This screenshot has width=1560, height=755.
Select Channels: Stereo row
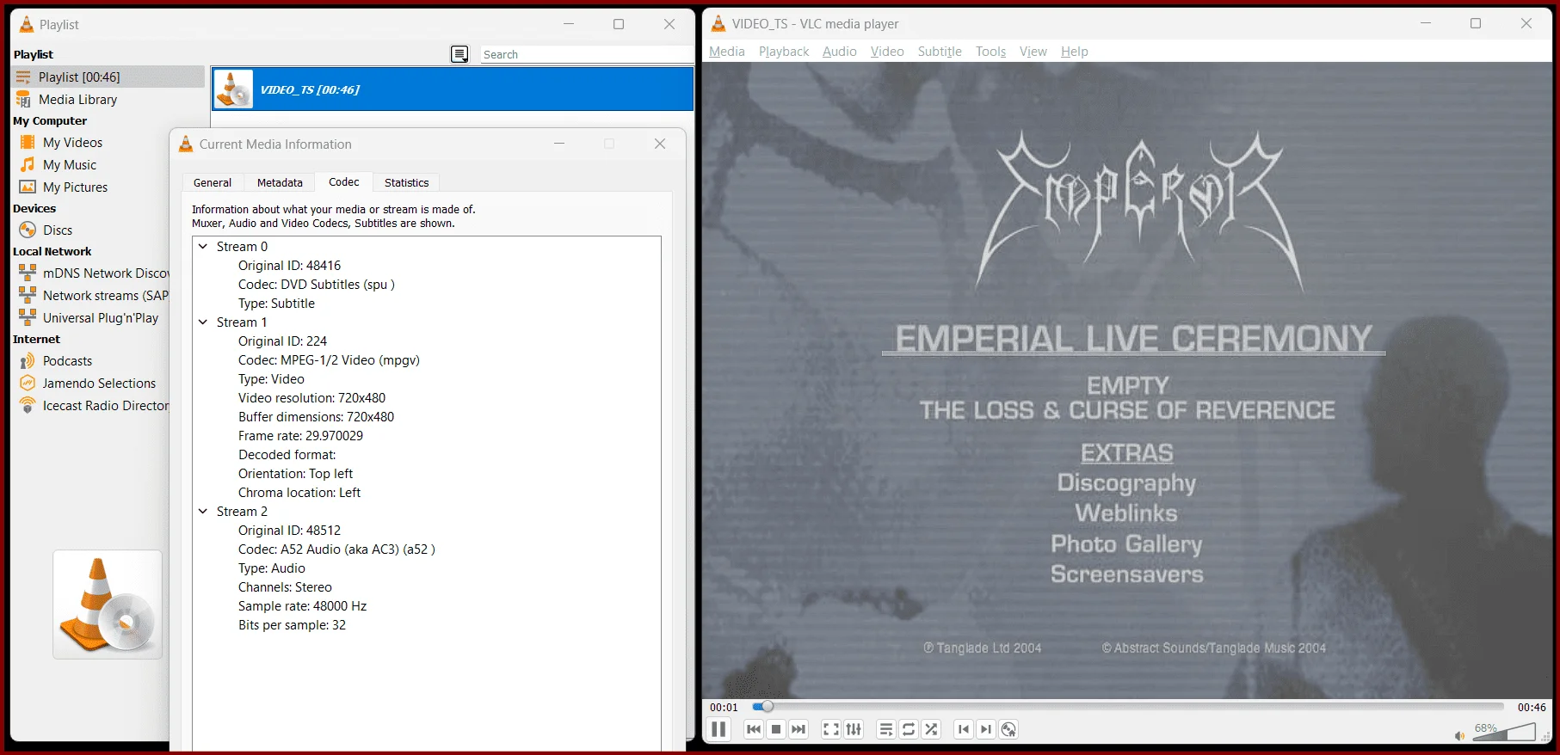tap(285, 587)
